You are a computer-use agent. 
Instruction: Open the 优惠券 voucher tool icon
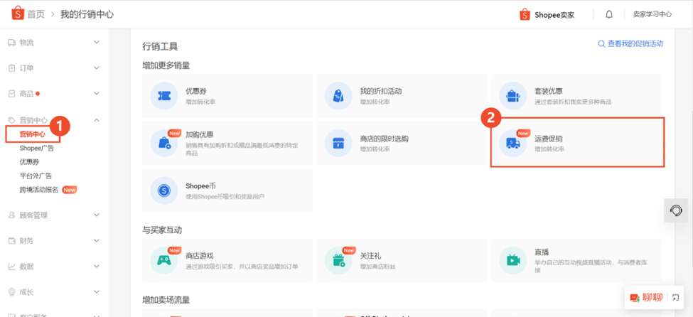click(164, 96)
